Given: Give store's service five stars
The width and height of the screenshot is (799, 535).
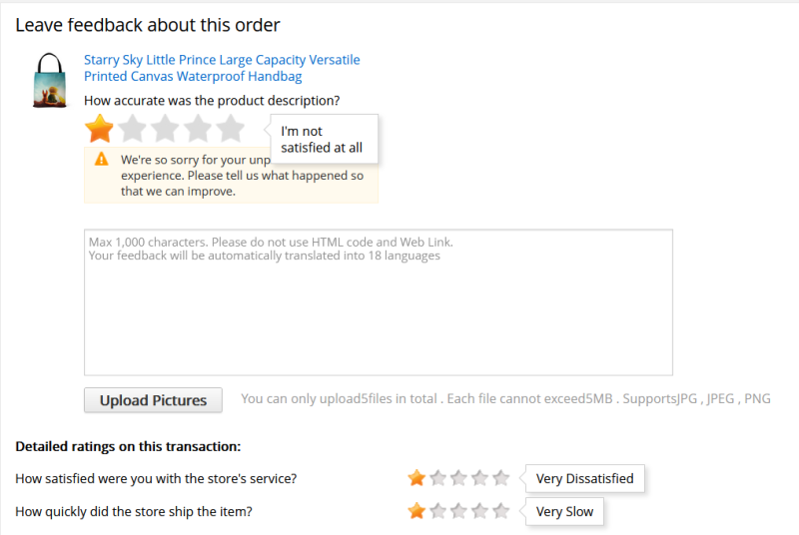Looking at the screenshot, I should click(501, 478).
